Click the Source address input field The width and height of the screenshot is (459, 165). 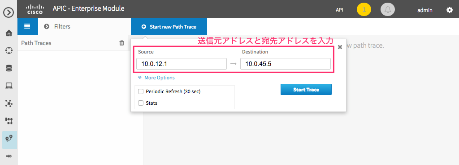(182, 64)
